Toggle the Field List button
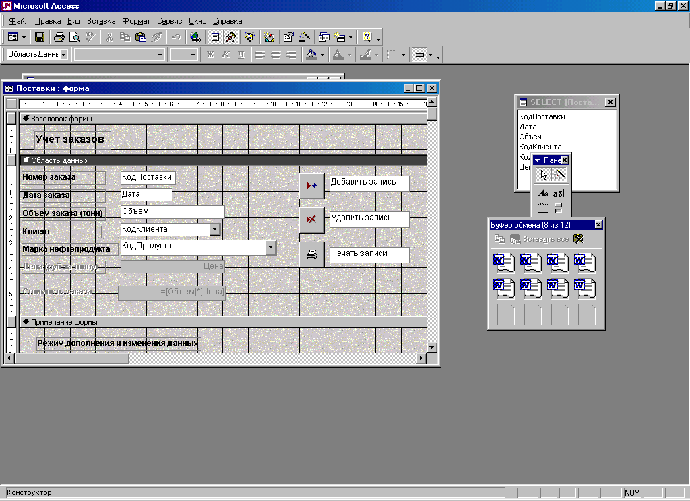The width and height of the screenshot is (690, 501). 215,37
